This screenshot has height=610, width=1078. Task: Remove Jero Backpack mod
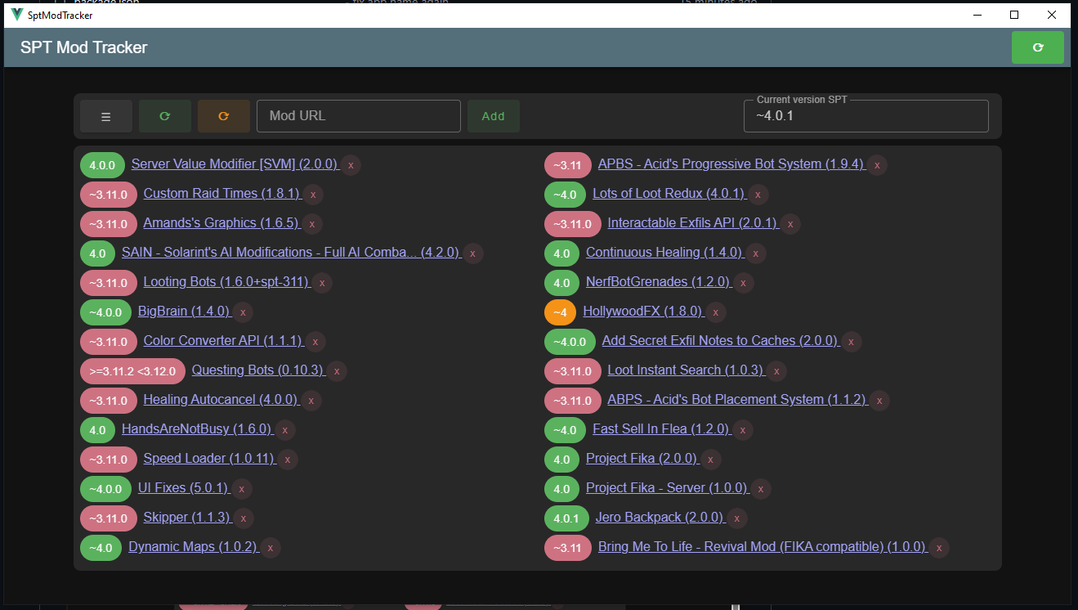tap(737, 518)
